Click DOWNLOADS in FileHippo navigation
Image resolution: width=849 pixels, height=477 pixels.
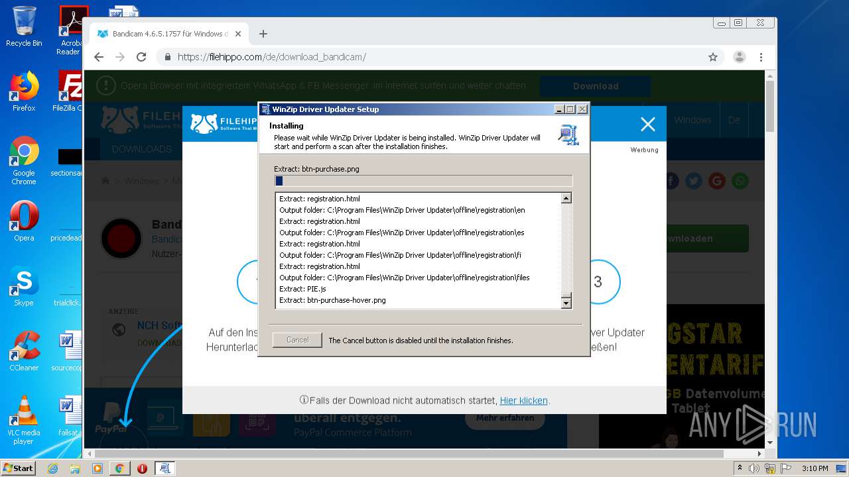[x=142, y=149]
